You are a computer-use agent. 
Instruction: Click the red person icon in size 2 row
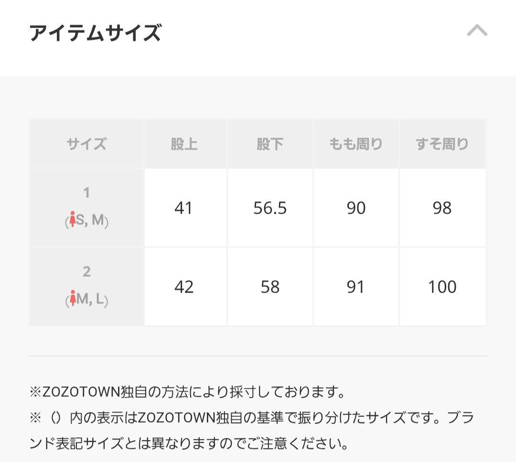[73, 299]
